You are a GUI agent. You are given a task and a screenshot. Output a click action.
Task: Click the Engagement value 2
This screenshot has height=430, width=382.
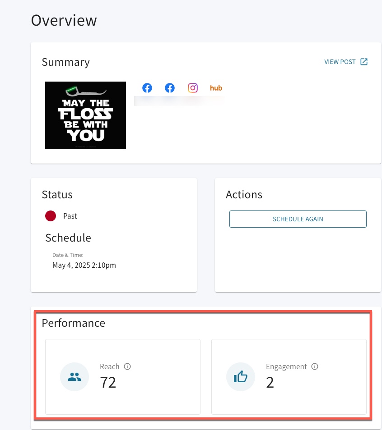pos(270,382)
